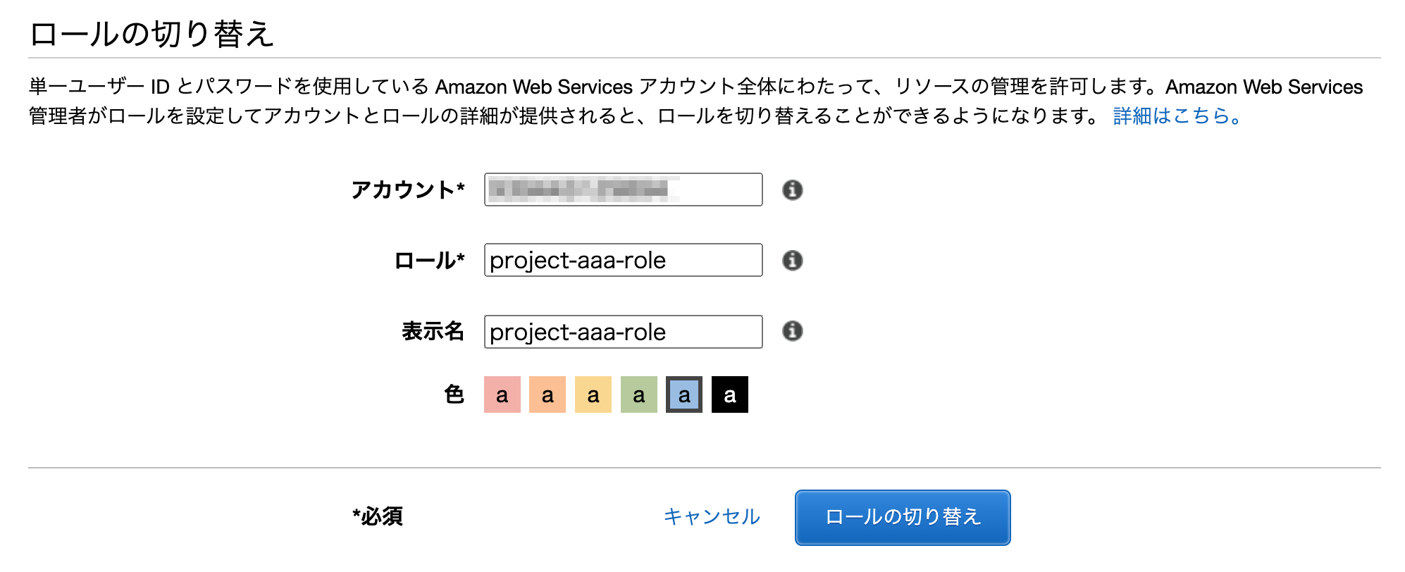The width and height of the screenshot is (1405, 572).
Task: Click the 色 label next to swatches
Action: click(455, 394)
